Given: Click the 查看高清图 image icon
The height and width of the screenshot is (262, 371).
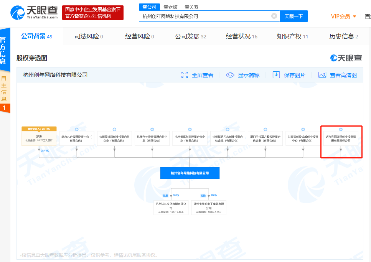Looking at the screenshot, I should [x=322, y=75].
